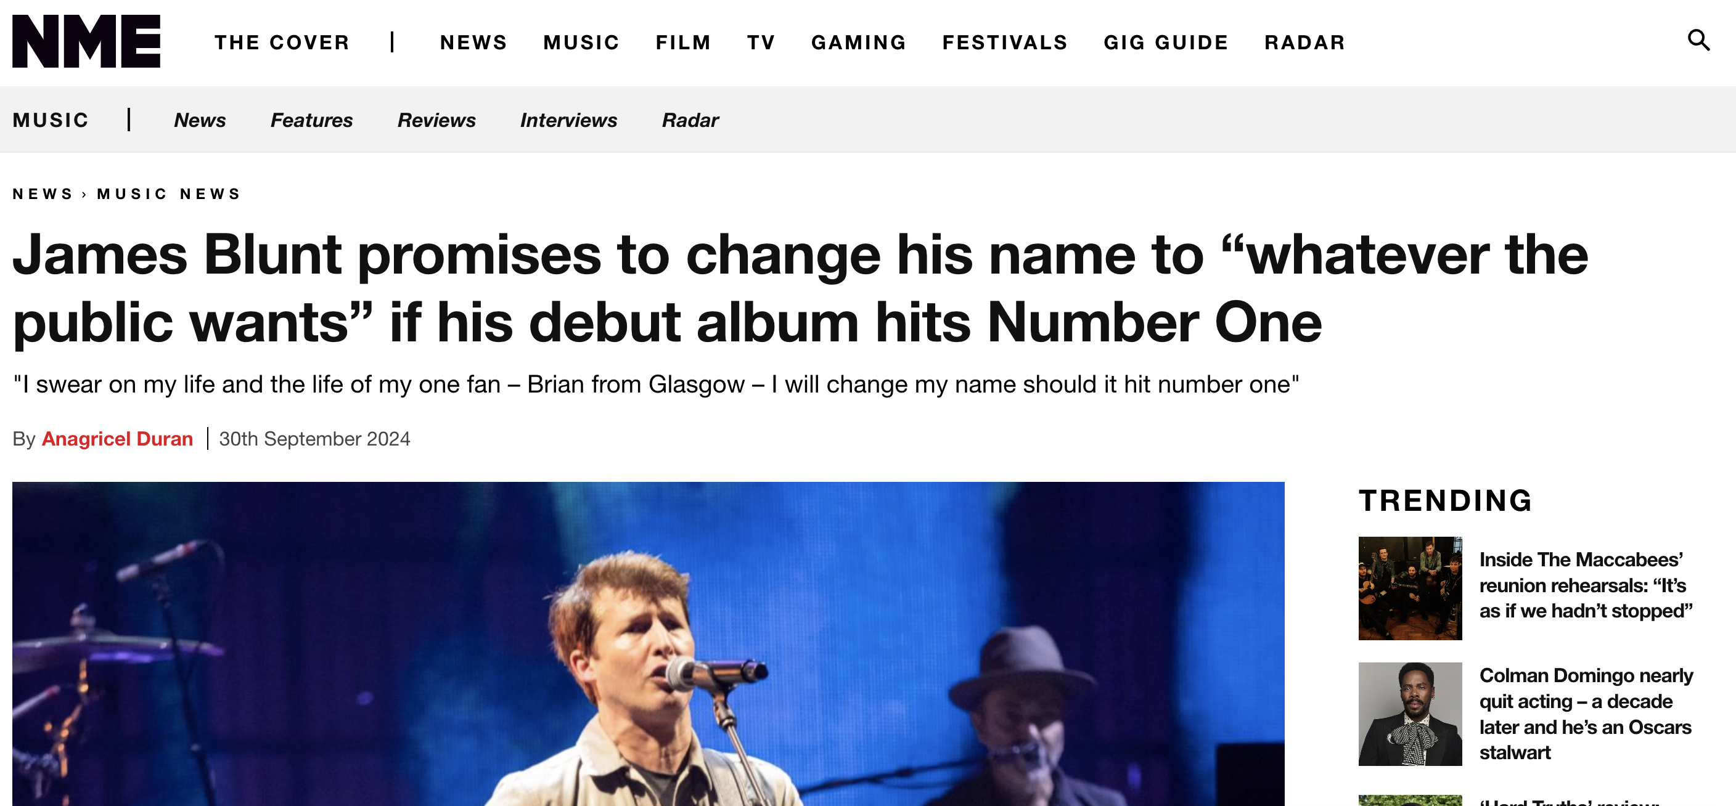Select Radar in the top navigation
Image resolution: width=1736 pixels, height=806 pixels.
(1304, 43)
